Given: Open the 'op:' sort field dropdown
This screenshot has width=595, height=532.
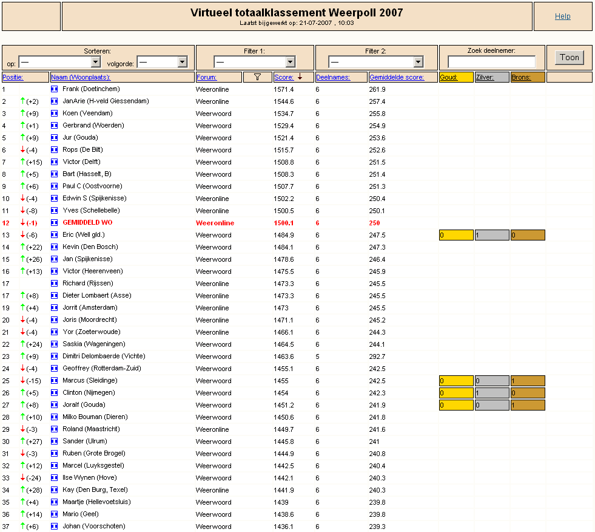Looking at the screenshot, I should click(x=59, y=61).
